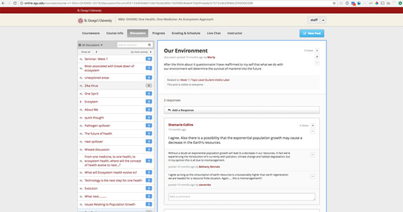The width and height of the screenshot is (403, 212).
Task: Open Shamarie-Collins' profile link
Action: coord(181,124)
